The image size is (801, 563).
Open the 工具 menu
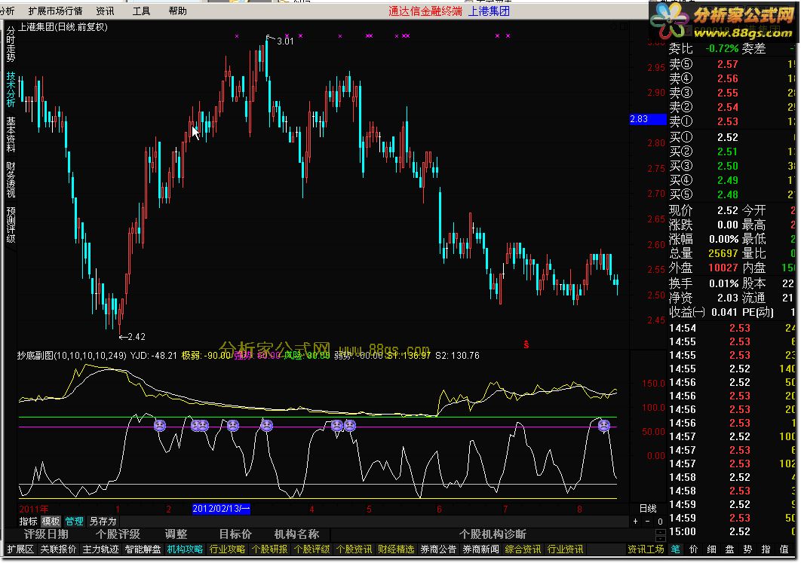coord(141,11)
